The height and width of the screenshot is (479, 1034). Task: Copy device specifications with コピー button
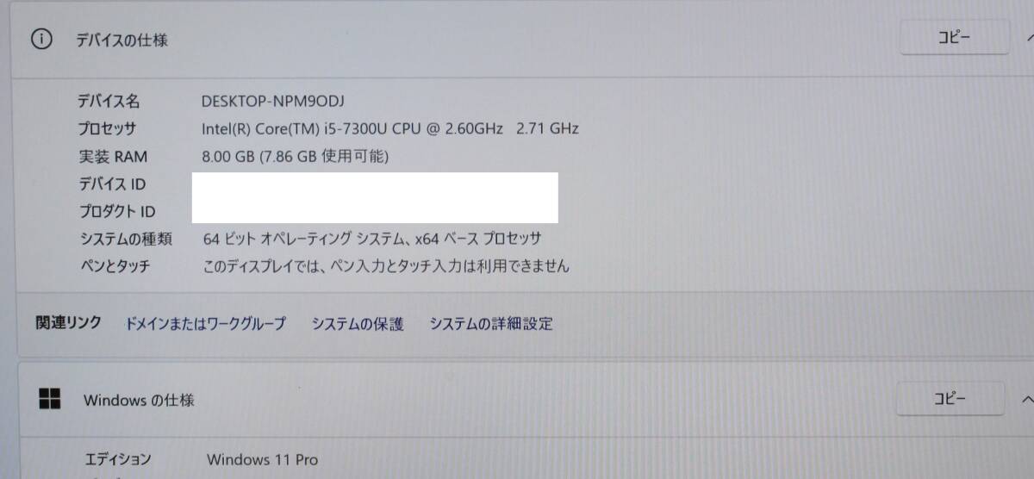tap(954, 37)
